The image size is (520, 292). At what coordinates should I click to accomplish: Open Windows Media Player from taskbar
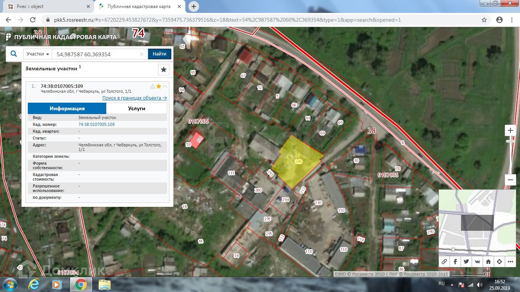click(x=57, y=284)
